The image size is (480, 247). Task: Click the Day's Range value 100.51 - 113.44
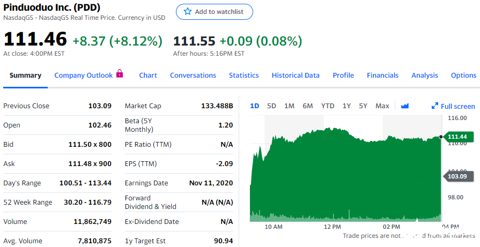(85, 183)
